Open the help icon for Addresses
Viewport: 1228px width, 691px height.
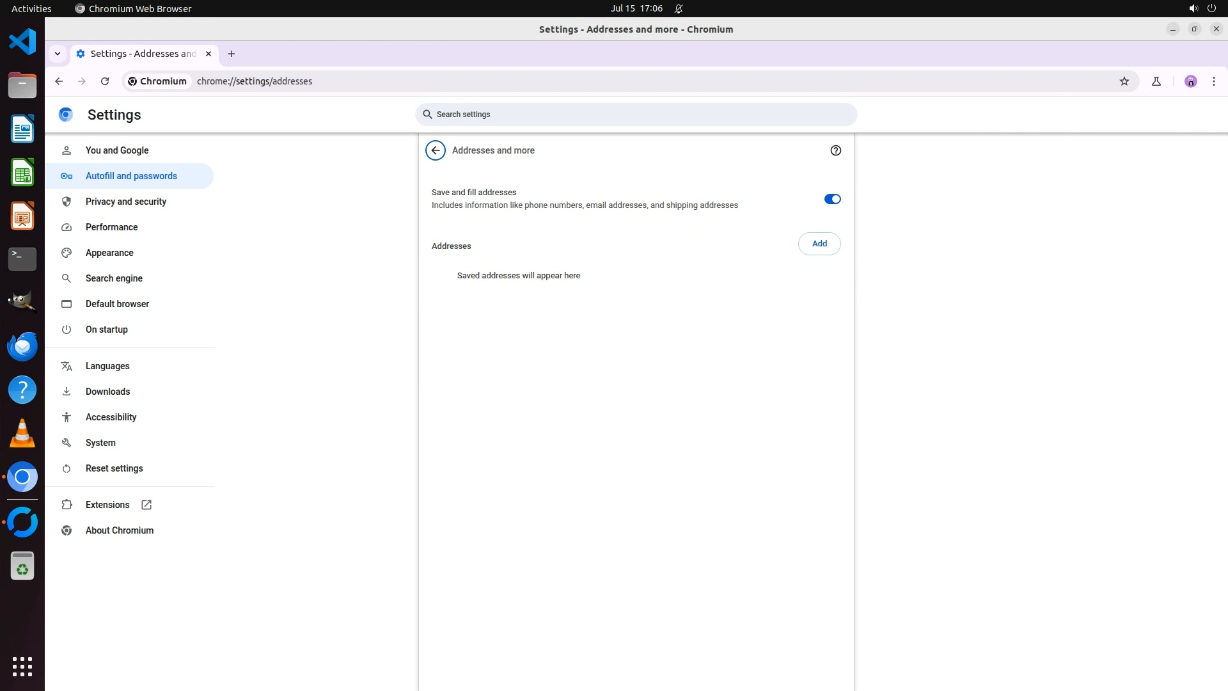point(835,150)
